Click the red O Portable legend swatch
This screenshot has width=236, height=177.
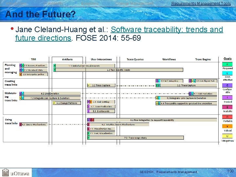pyautogui.click(x=227, y=117)
